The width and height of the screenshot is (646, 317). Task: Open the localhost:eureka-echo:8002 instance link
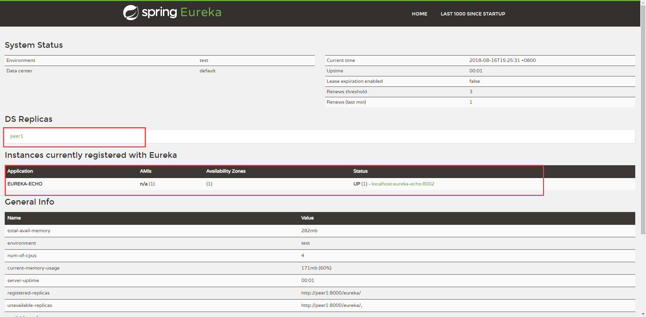[403, 184]
